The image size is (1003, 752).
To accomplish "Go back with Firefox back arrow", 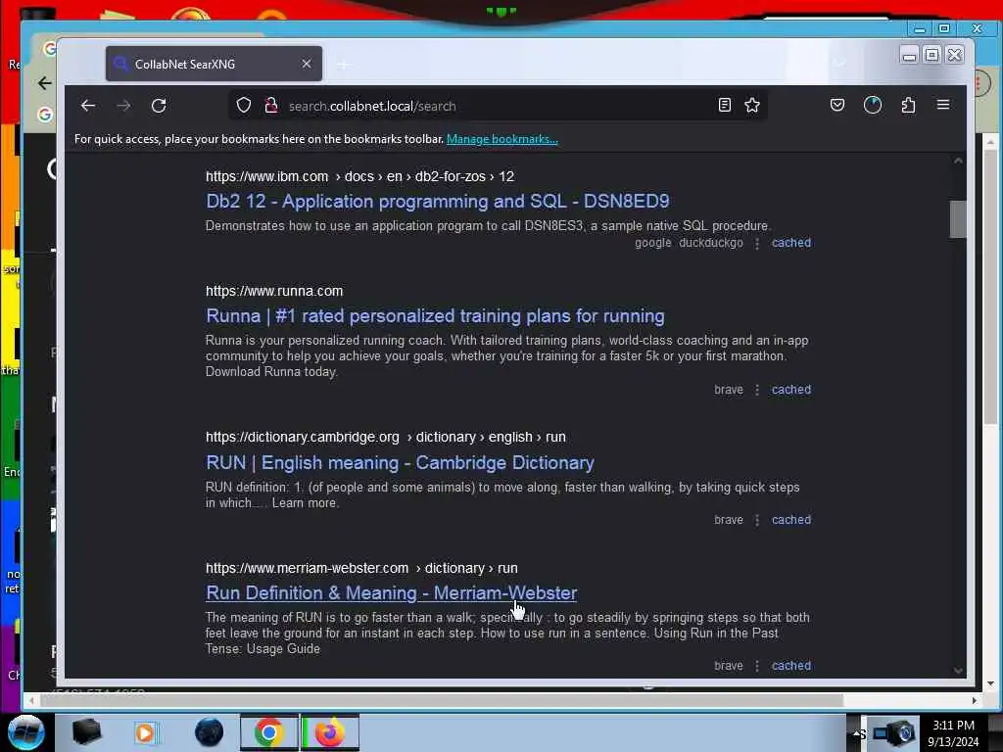I will point(88,106).
